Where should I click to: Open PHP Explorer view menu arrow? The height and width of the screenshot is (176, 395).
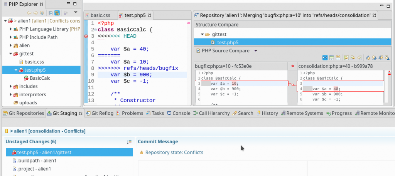[76, 12]
